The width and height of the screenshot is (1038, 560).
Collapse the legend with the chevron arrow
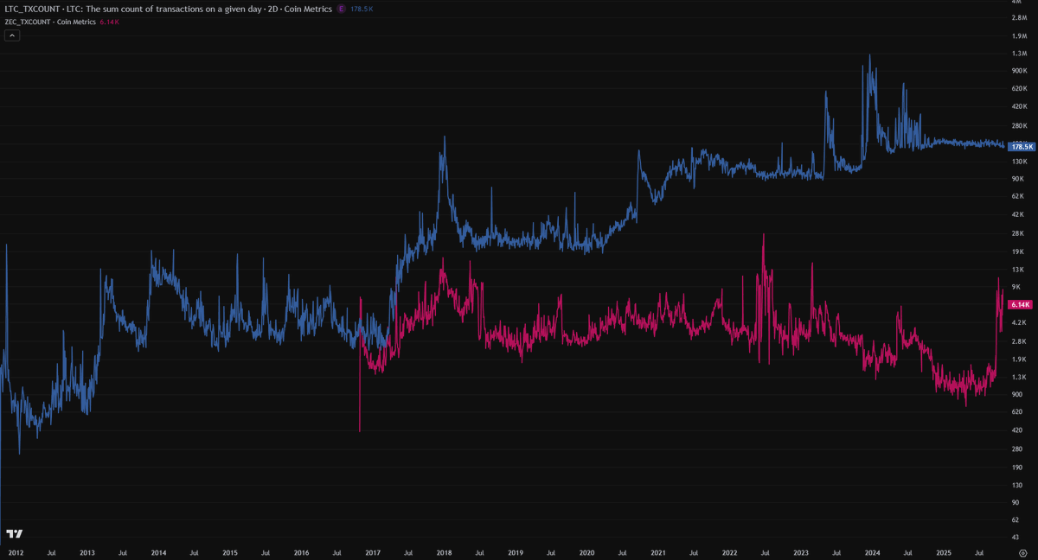(11, 35)
